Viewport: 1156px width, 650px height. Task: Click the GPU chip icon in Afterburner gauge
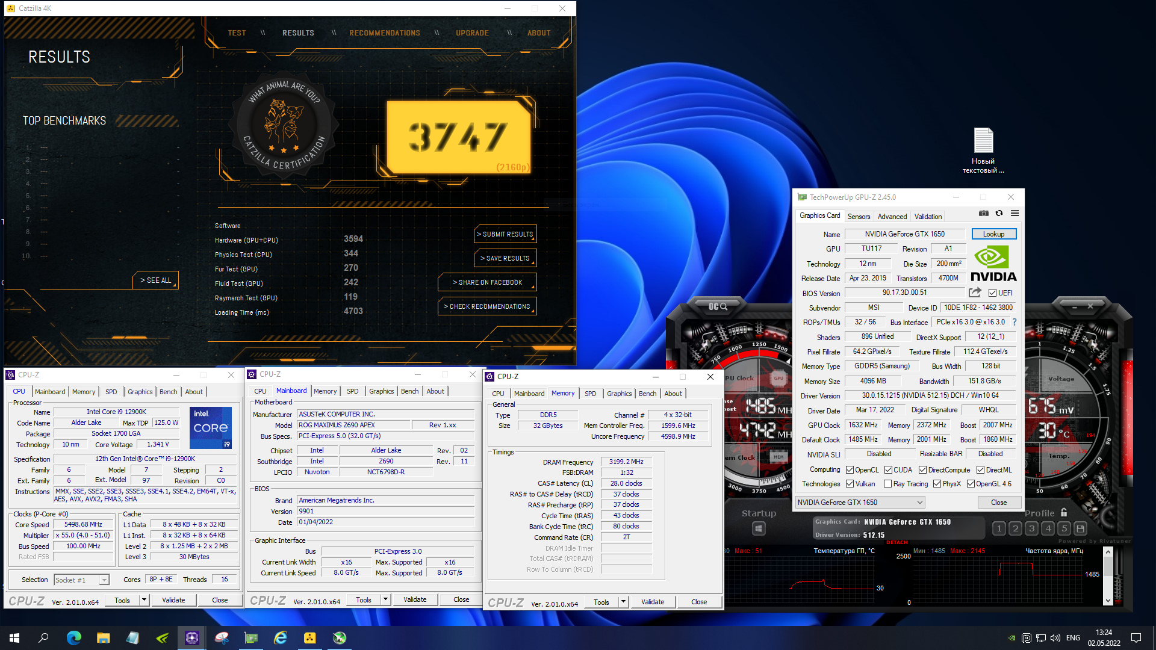(x=778, y=379)
